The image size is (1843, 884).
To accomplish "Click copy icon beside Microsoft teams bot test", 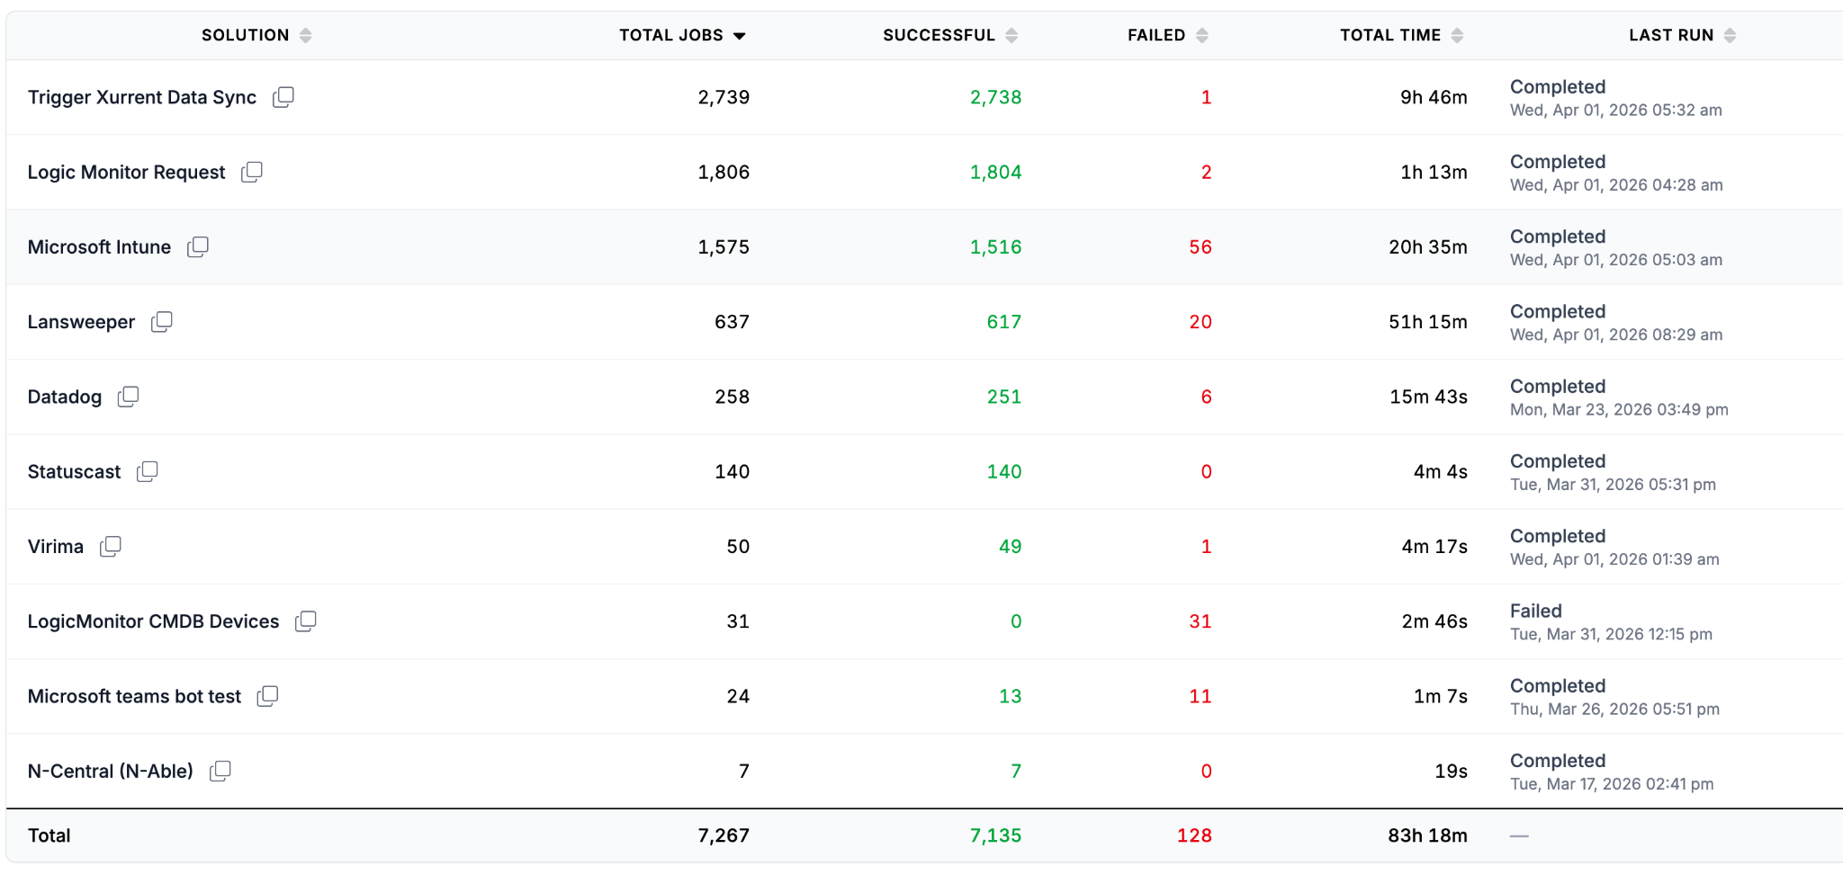I will click(x=268, y=696).
